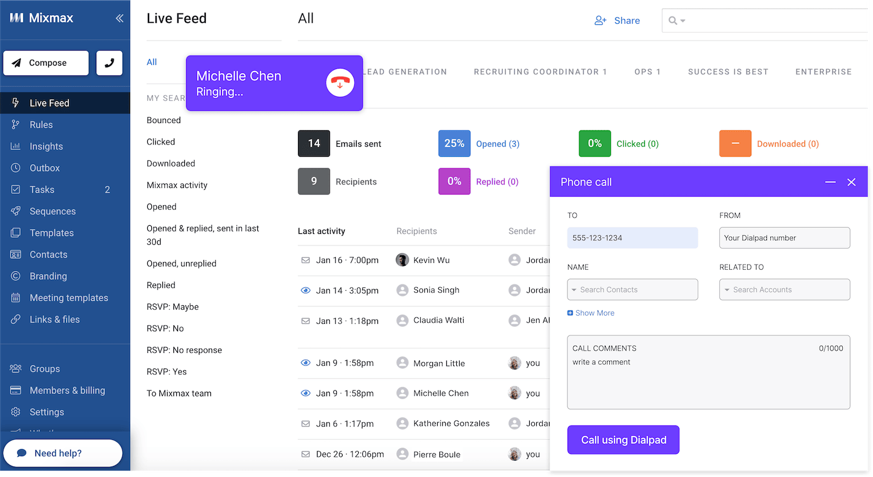
Task: Open Branding settings
Action: (x=48, y=276)
